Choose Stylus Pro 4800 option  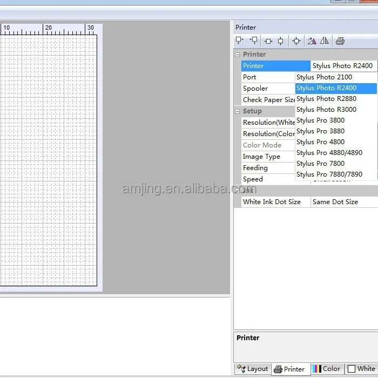[x=336, y=142]
